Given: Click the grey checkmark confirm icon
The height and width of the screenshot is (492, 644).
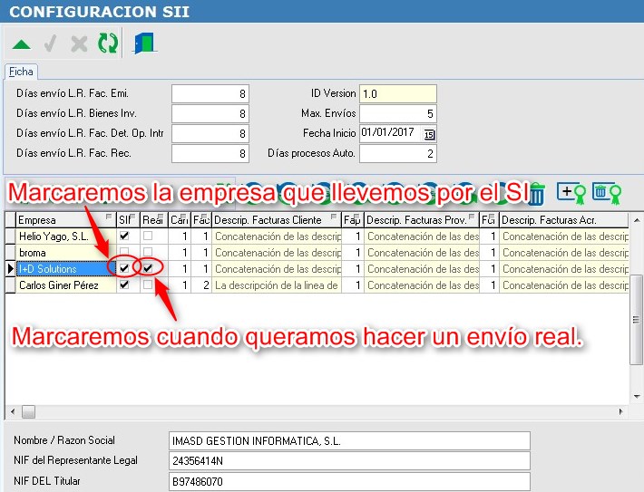Looking at the screenshot, I should pyautogui.click(x=51, y=43).
